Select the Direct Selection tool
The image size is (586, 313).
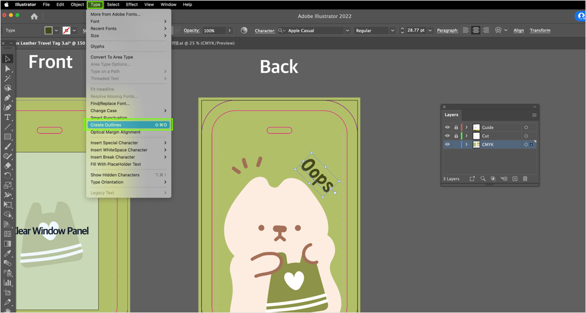(8, 69)
